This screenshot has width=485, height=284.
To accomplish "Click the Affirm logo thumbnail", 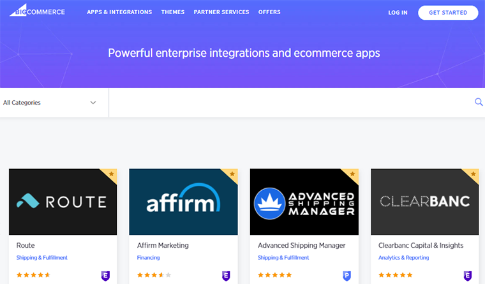I will click(x=183, y=202).
